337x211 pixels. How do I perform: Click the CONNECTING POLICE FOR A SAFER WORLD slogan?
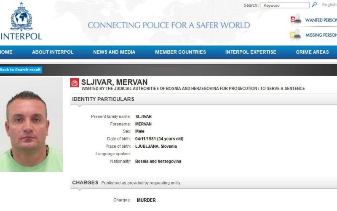pyautogui.click(x=169, y=25)
